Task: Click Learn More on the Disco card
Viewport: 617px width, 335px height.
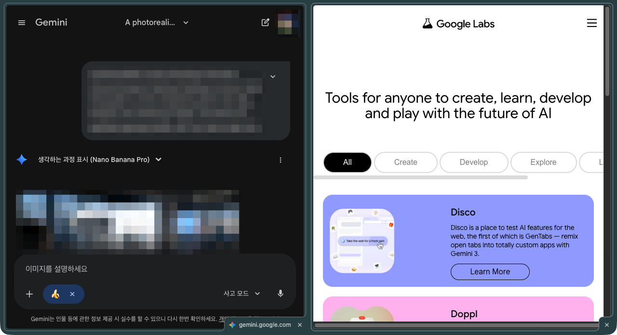Action: 490,272
